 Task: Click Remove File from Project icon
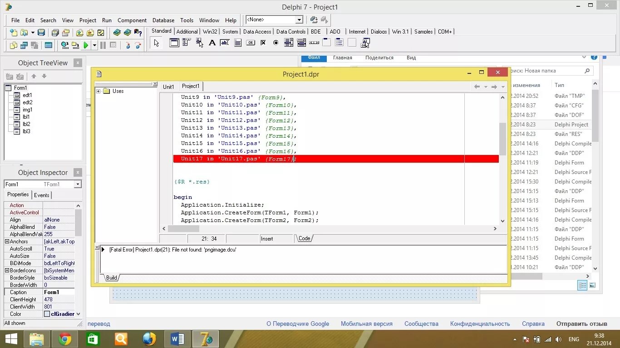[90, 33]
